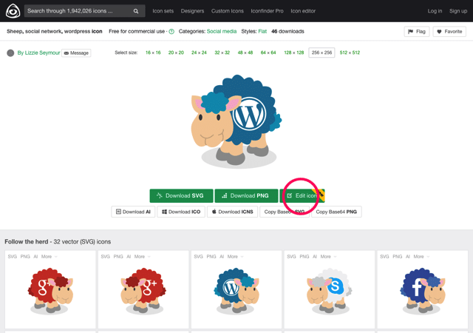Image resolution: width=473 pixels, height=333 pixels.
Task: Click AI on WordPress sheep card
Action: pos(222,257)
